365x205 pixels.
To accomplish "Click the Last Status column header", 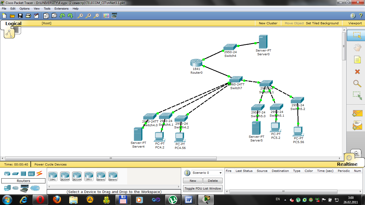I will coord(244,171).
